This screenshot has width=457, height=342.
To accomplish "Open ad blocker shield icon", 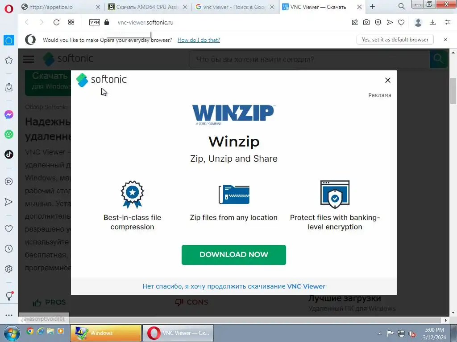I will [378, 22].
